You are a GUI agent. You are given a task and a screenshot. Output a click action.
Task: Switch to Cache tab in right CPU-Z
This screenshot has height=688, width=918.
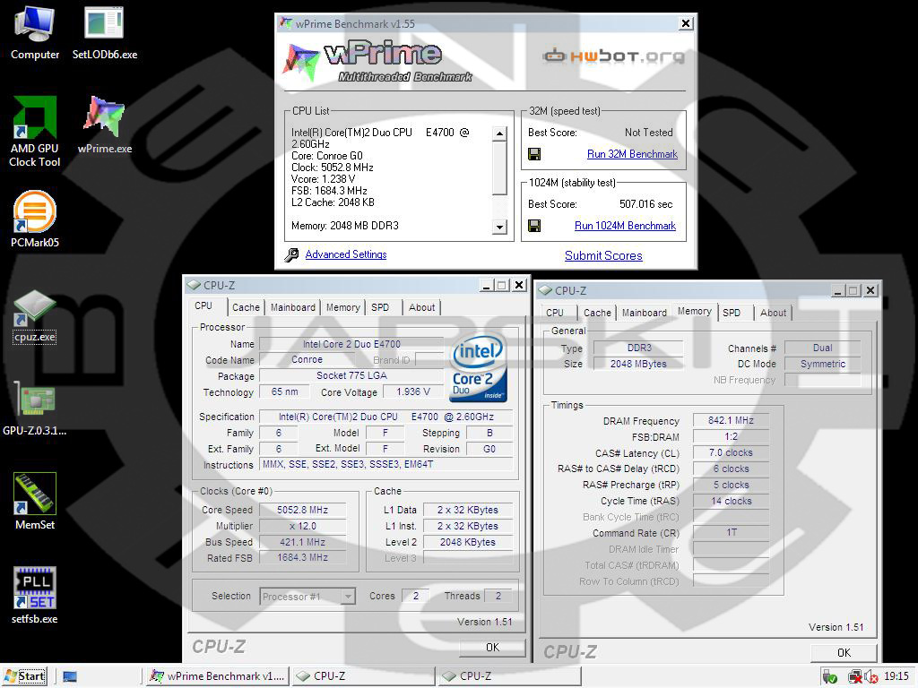[x=597, y=313]
